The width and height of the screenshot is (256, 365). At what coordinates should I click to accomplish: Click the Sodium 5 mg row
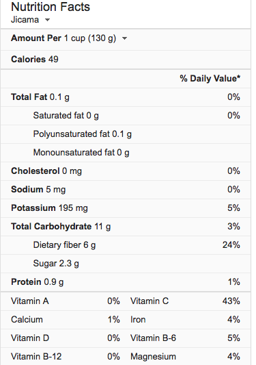126,190
